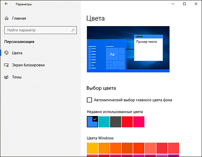Pick the recent teal color swatch
Image resolution: width=202 pixels, height=157 pixels.
coord(104,122)
